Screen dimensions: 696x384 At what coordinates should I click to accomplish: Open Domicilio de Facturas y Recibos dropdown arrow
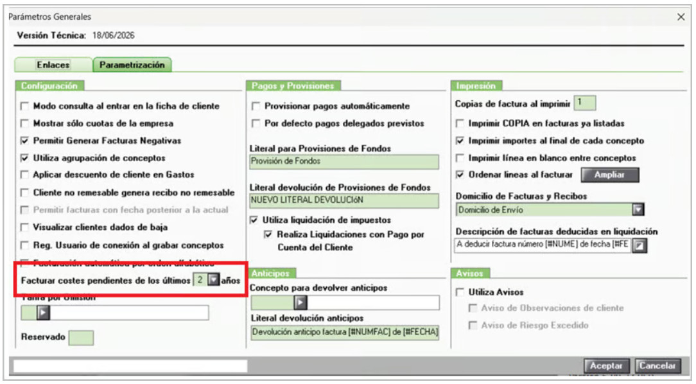[638, 209]
